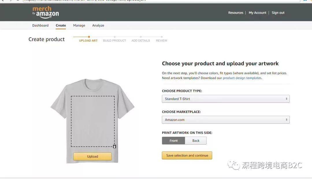Click the Review progress step
312x179 pixels.
tap(161, 40)
